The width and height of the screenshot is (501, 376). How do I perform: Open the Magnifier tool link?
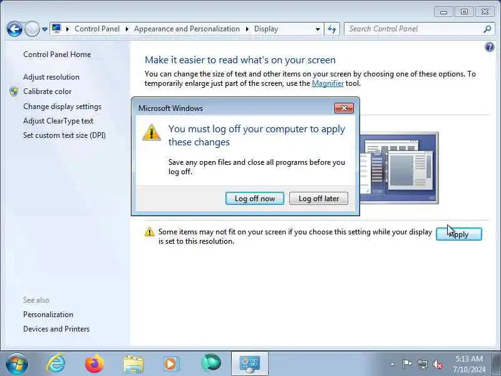(x=328, y=83)
